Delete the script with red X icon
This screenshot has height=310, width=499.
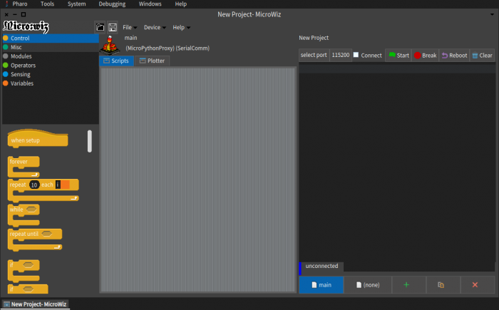point(475,285)
